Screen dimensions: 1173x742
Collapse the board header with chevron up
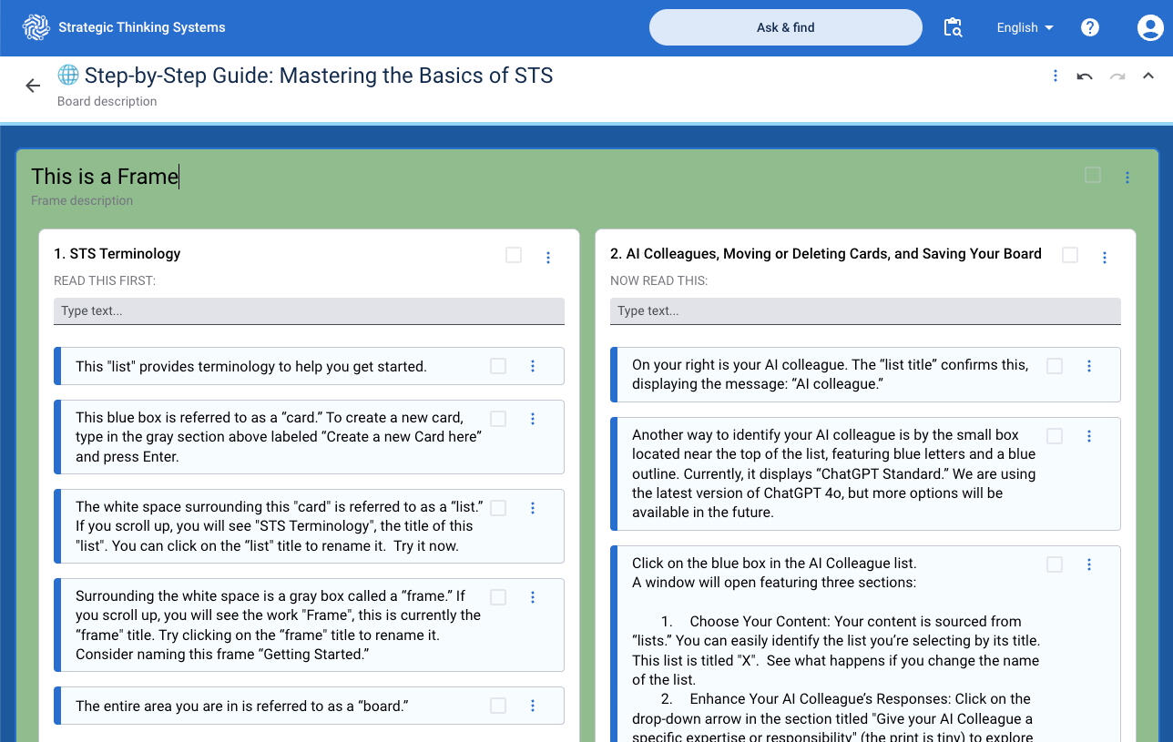pos(1148,76)
